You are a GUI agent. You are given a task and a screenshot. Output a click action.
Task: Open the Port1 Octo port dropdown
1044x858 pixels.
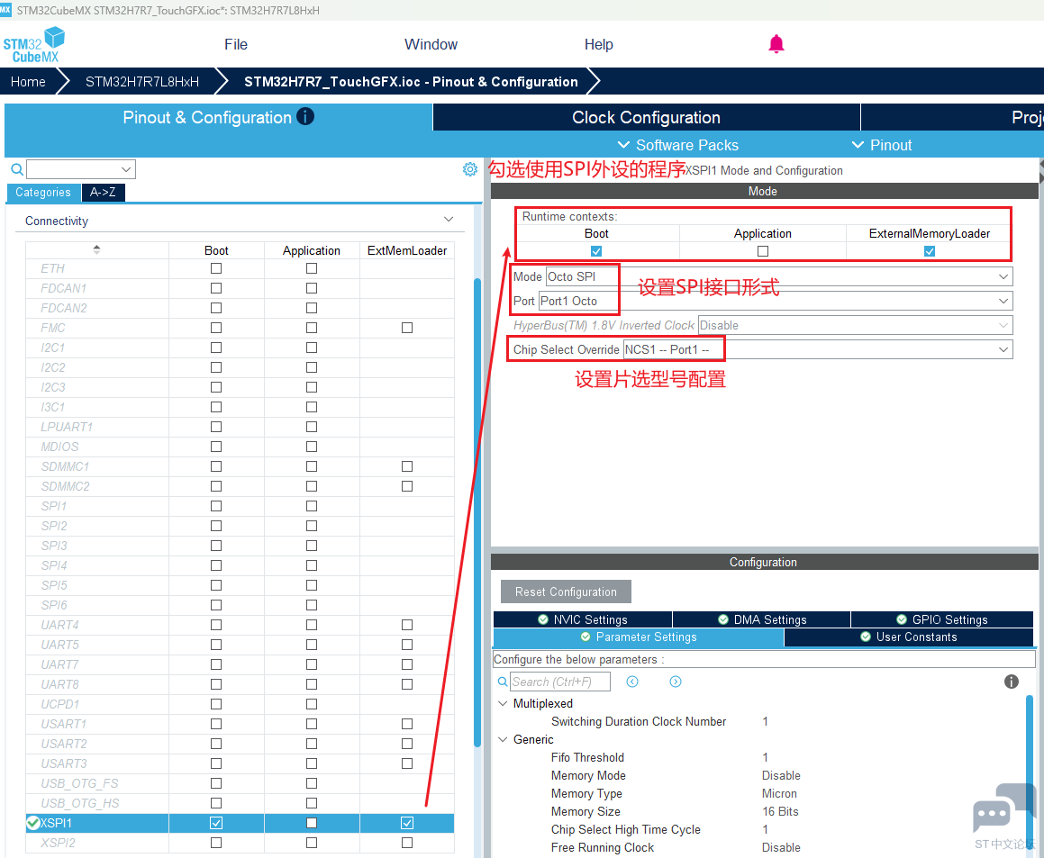coord(1003,301)
